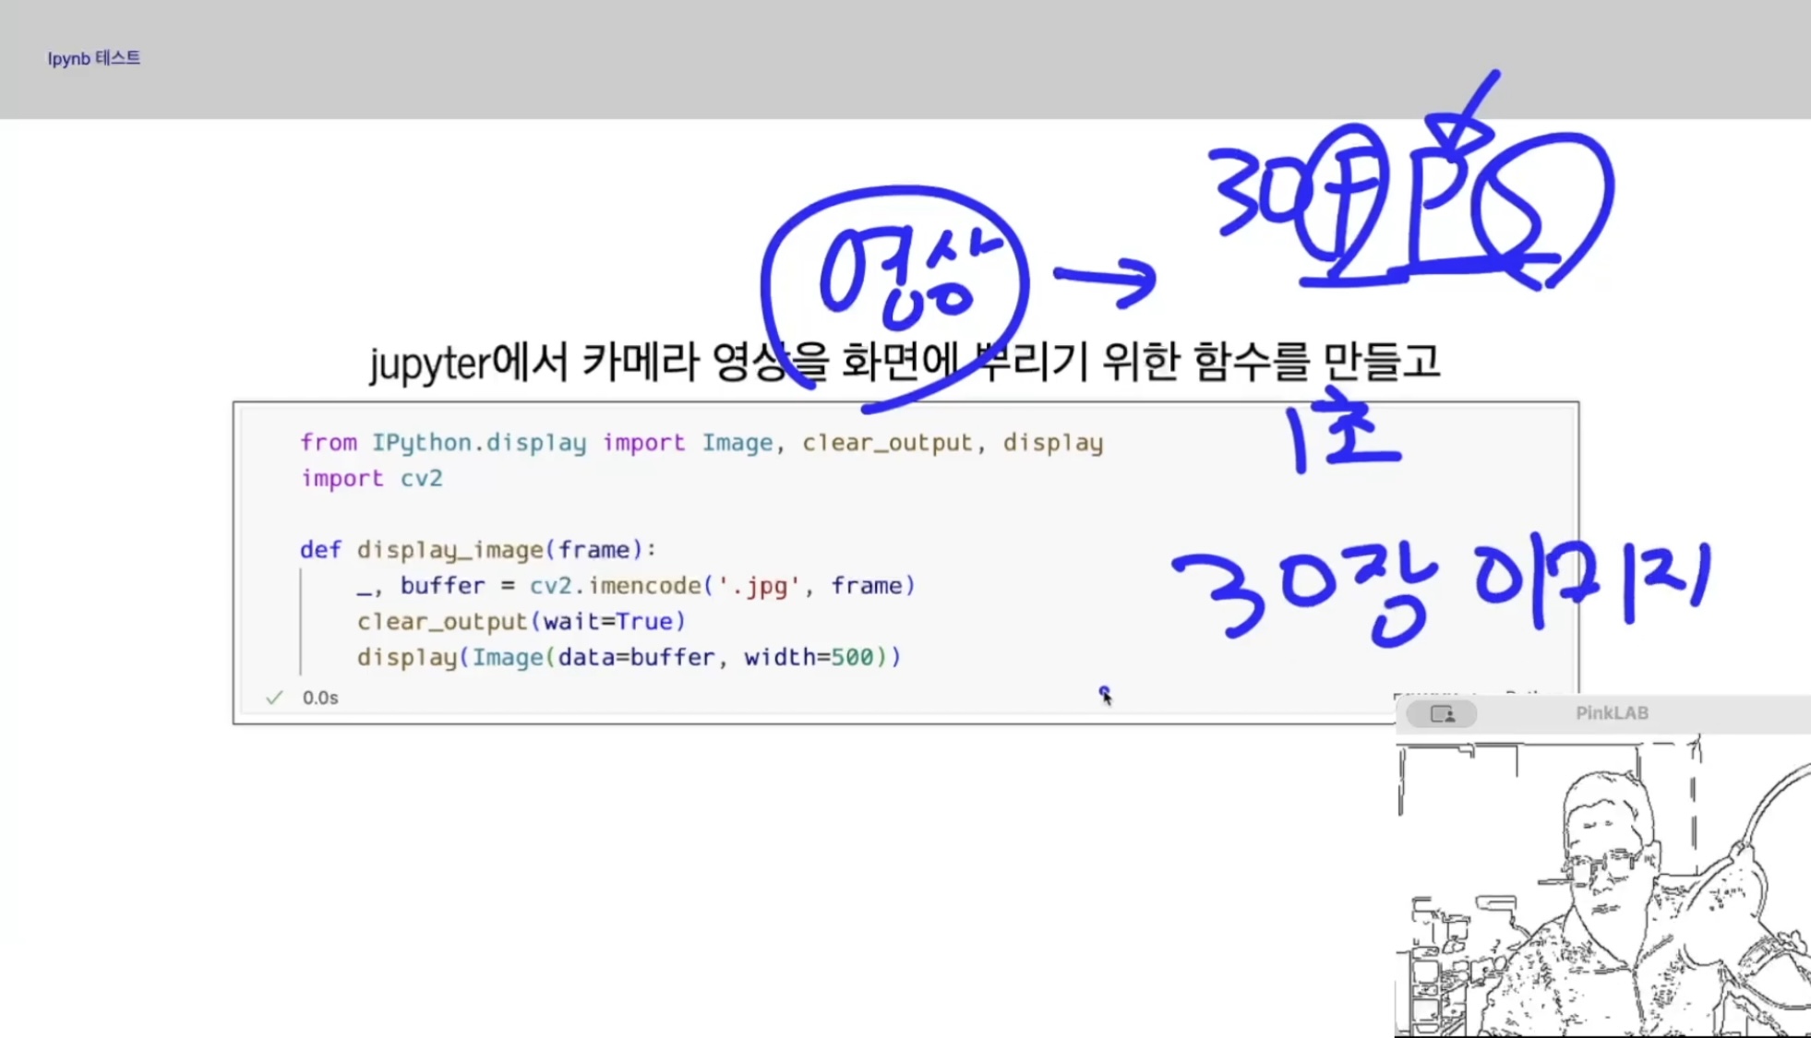Screen dimensions: 1811x1038
Task: Click the handwritten "1초" annotation
Action: pos(1343,432)
